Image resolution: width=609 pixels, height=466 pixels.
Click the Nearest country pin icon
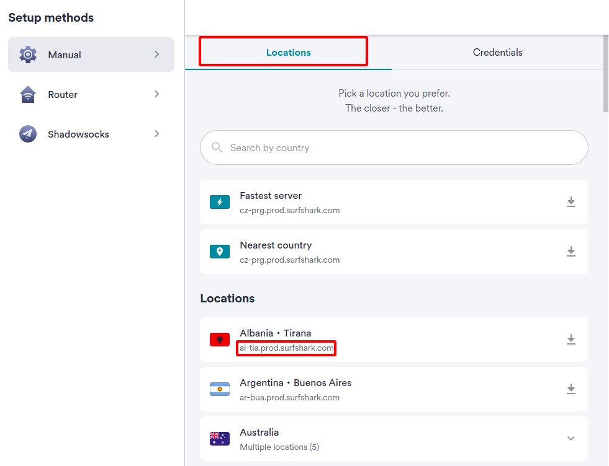[219, 252]
